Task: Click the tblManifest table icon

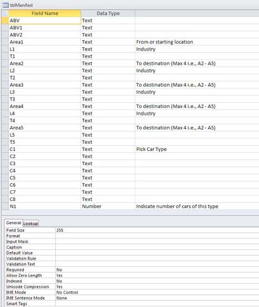Action: click(6, 5)
